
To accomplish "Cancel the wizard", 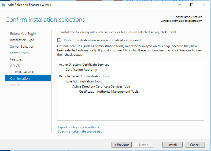I will (195, 145).
